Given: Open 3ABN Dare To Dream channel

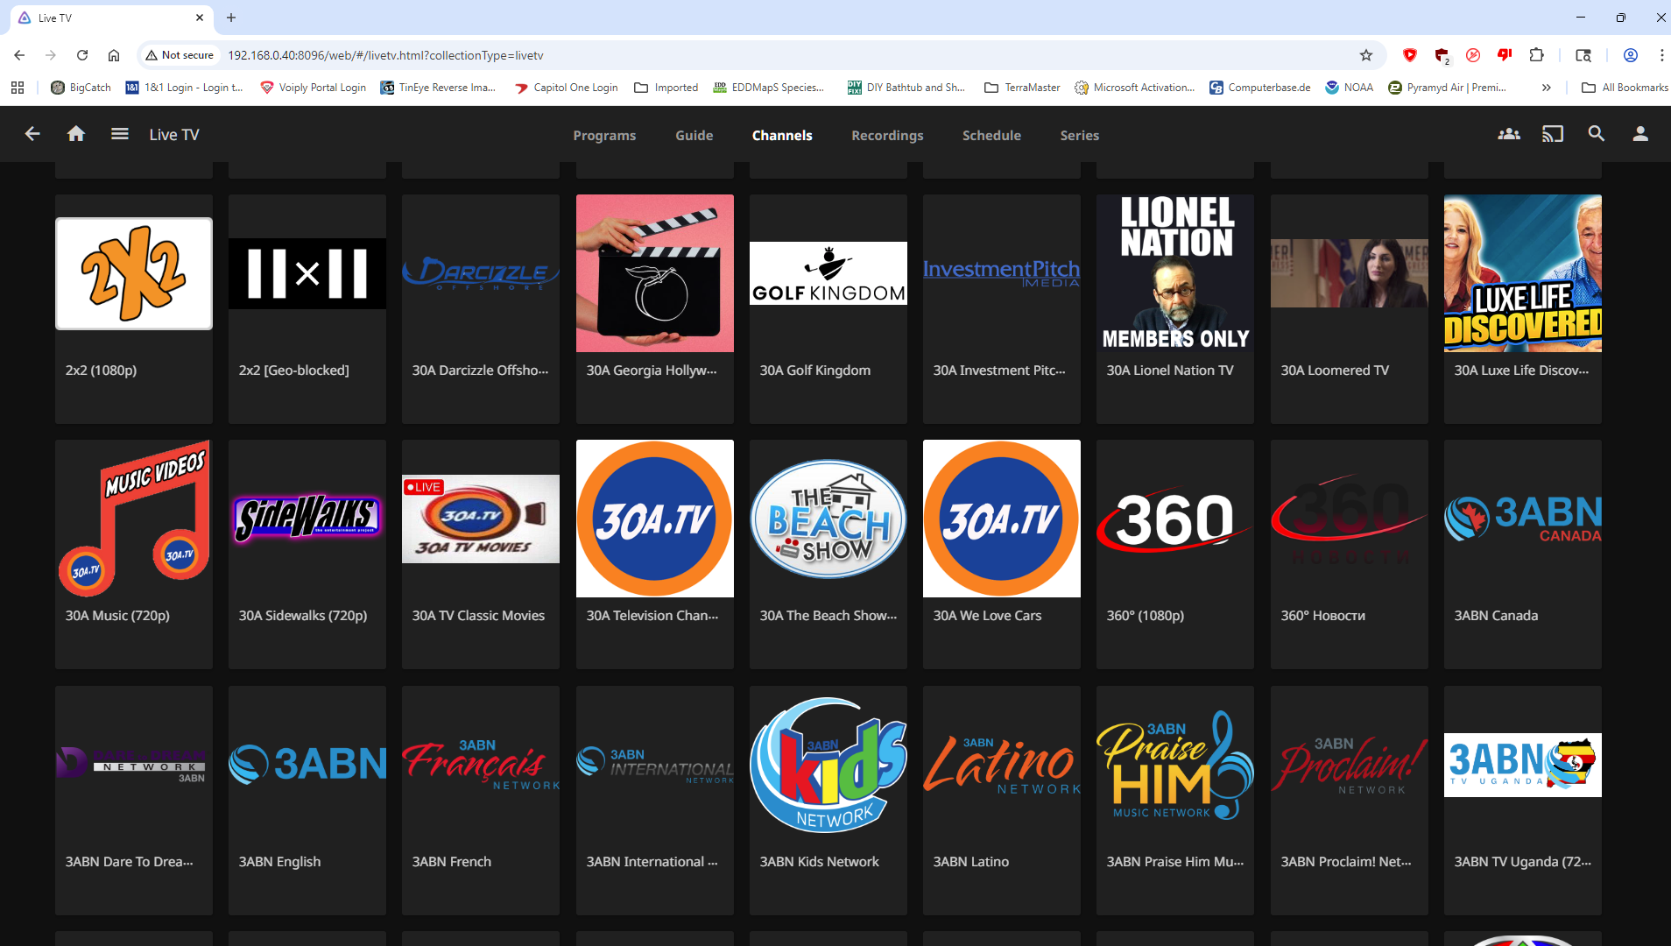Looking at the screenshot, I should [134, 800].
